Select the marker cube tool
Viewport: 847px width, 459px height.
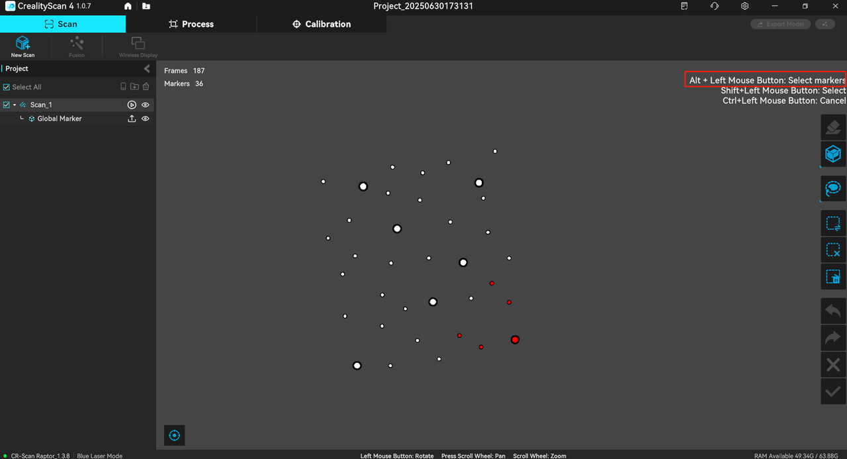(833, 154)
